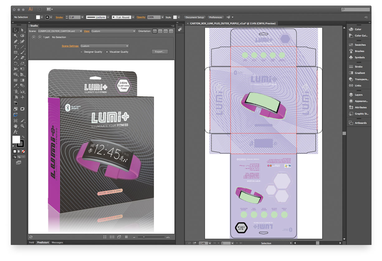
Task: Select the Magic Wand tool
Action: 15,36
